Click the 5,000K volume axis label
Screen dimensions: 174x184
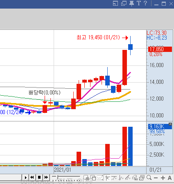click(x=157, y=144)
